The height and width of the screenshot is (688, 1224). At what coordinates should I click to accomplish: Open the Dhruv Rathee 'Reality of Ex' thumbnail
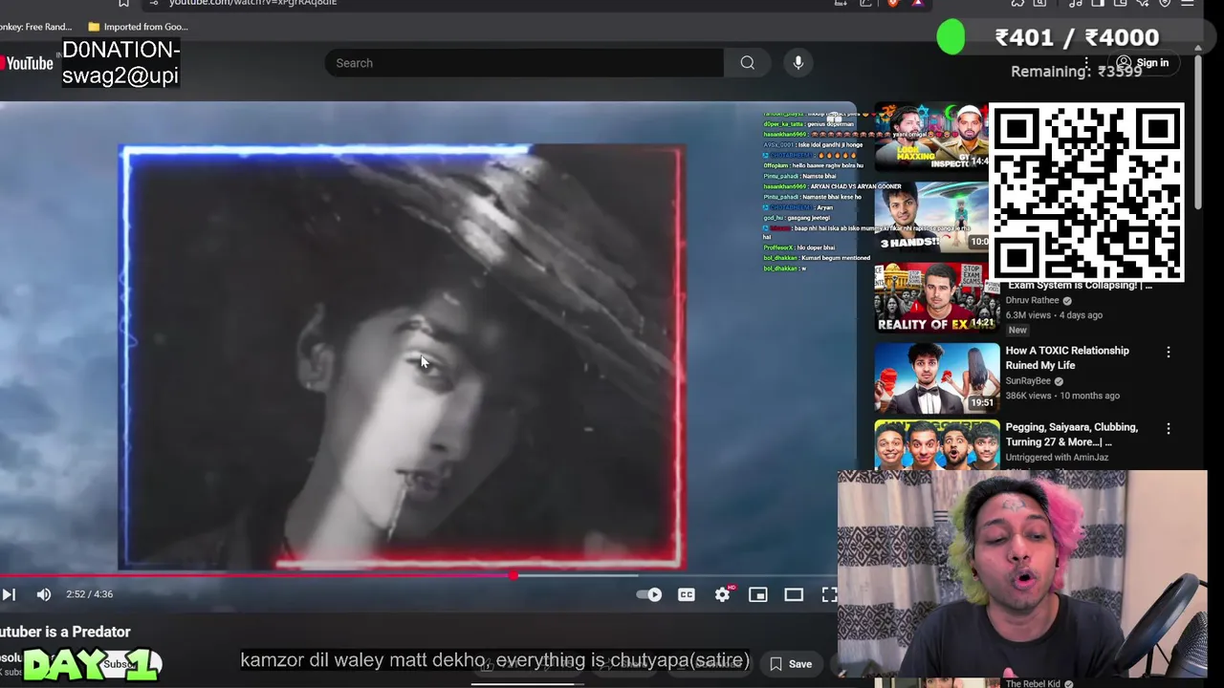tap(937, 298)
